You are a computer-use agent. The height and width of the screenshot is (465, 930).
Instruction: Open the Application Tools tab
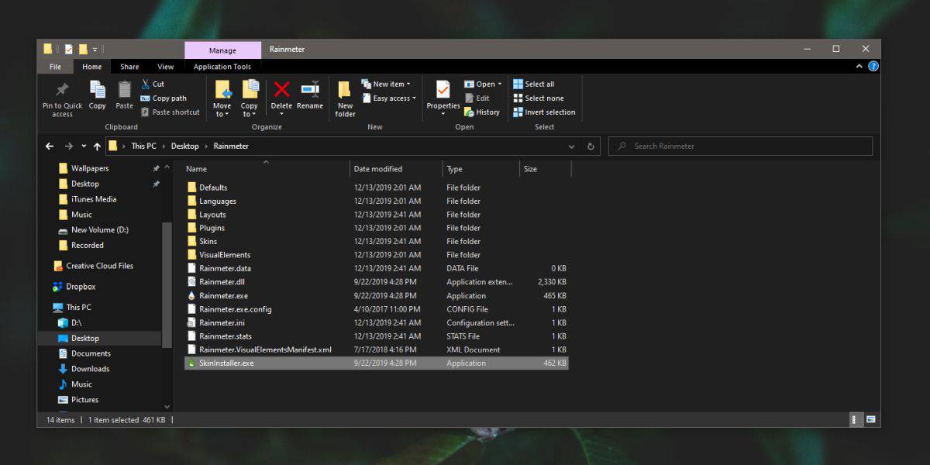tap(222, 67)
